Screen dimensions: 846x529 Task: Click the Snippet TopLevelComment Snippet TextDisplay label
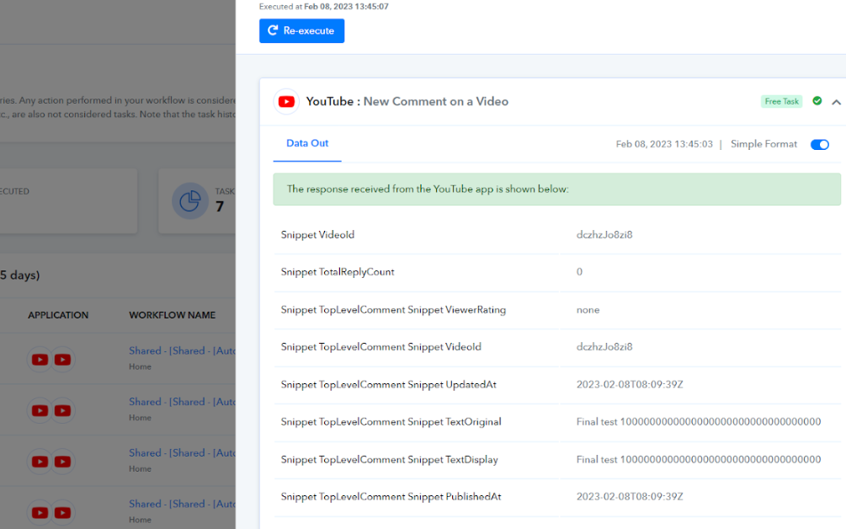coord(389,460)
